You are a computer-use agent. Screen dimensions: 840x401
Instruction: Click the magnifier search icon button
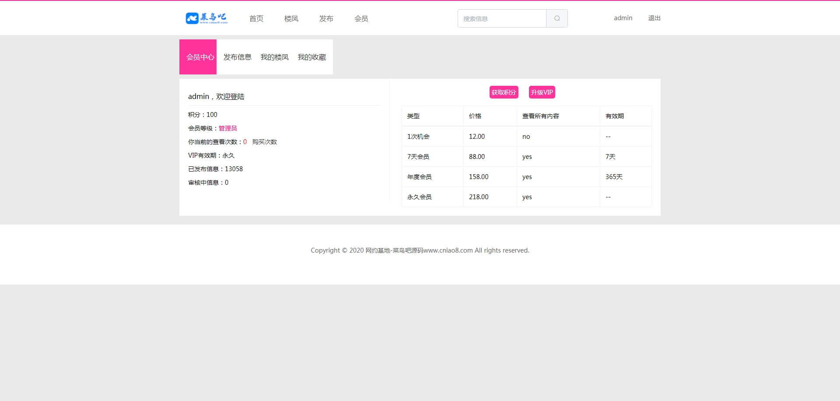click(556, 18)
